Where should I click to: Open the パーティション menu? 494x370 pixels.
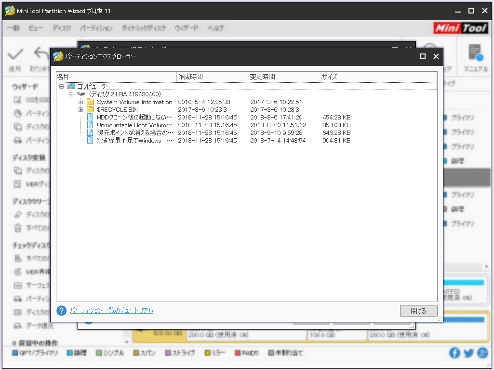point(96,28)
